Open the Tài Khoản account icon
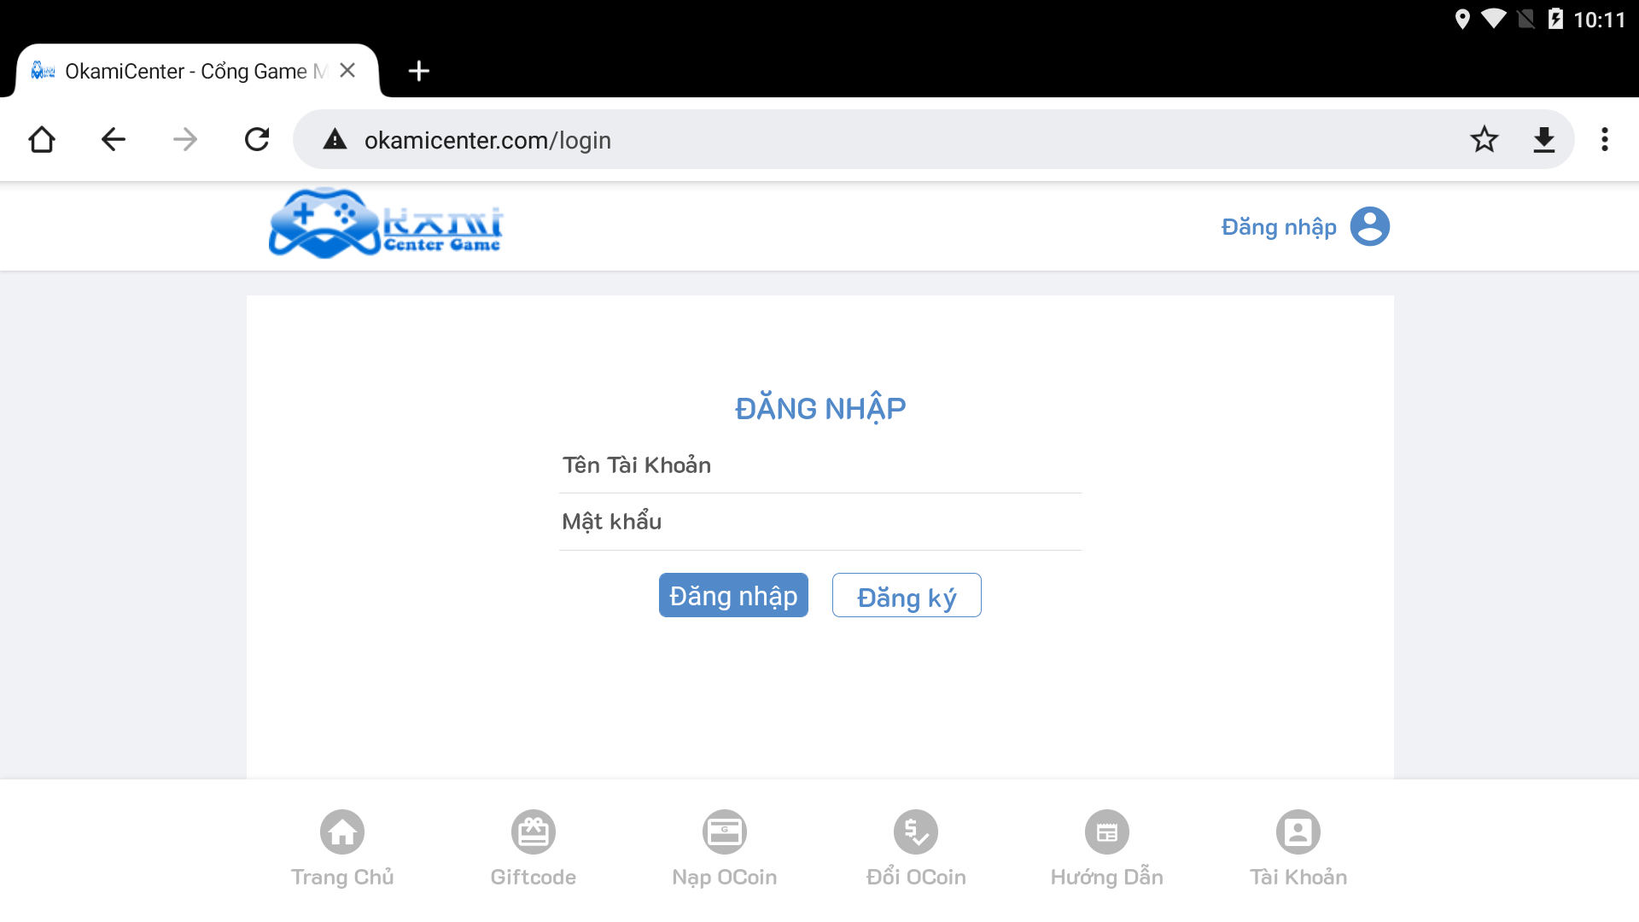This screenshot has width=1639, height=922. tap(1298, 832)
